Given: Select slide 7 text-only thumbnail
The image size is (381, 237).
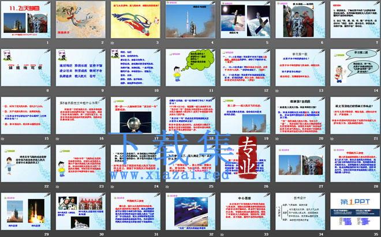Looking at the screenshot, I should (355, 20).
